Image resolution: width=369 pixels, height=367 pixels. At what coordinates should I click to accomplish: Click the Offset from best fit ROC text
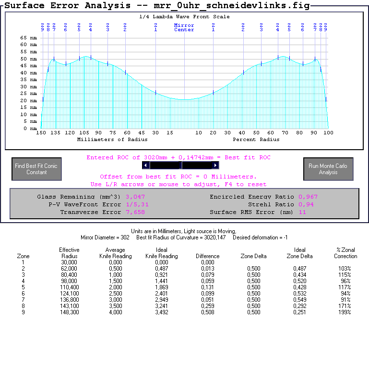(x=178, y=177)
